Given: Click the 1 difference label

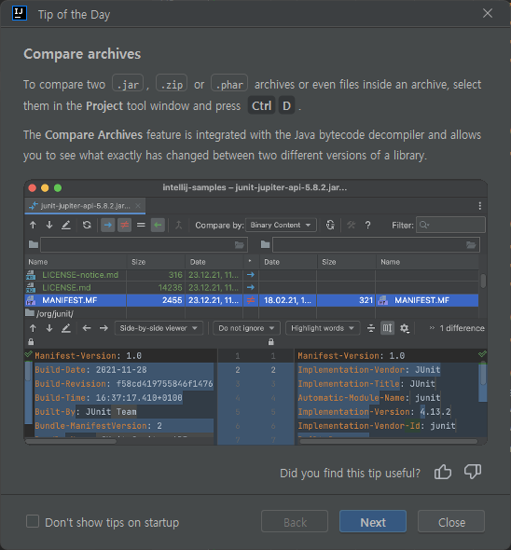Looking at the screenshot, I should point(462,328).
